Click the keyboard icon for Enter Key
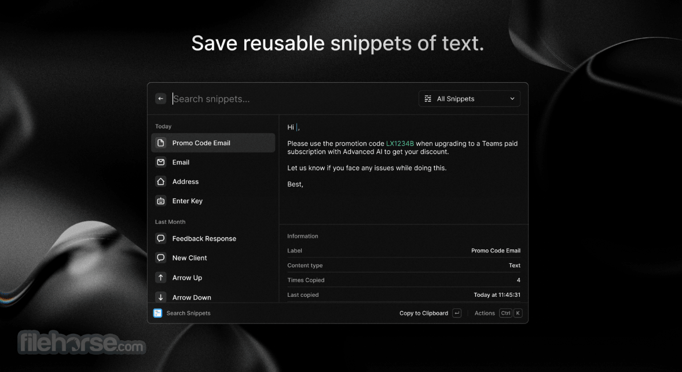This screenshot has height=372, width=682. (x=161, y=201)
